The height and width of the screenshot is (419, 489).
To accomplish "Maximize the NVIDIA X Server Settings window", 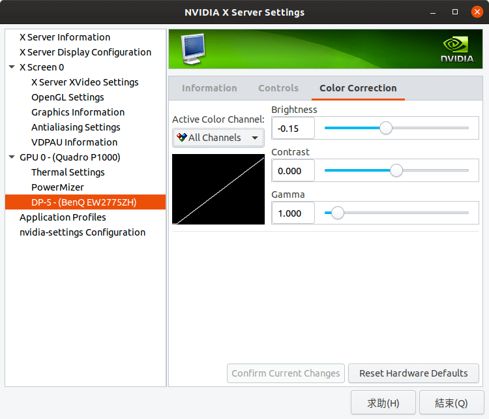I will [x=455, y=12].
